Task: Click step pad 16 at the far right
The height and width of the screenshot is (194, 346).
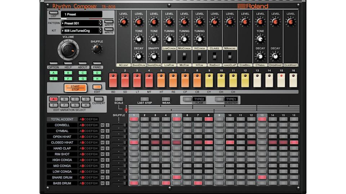Action: click(293, 80)
